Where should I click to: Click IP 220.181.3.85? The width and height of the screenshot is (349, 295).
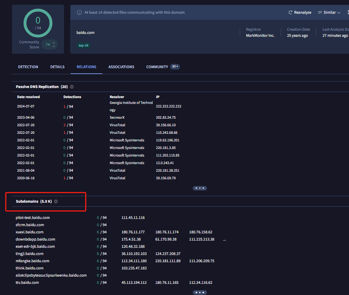(166, 147)
